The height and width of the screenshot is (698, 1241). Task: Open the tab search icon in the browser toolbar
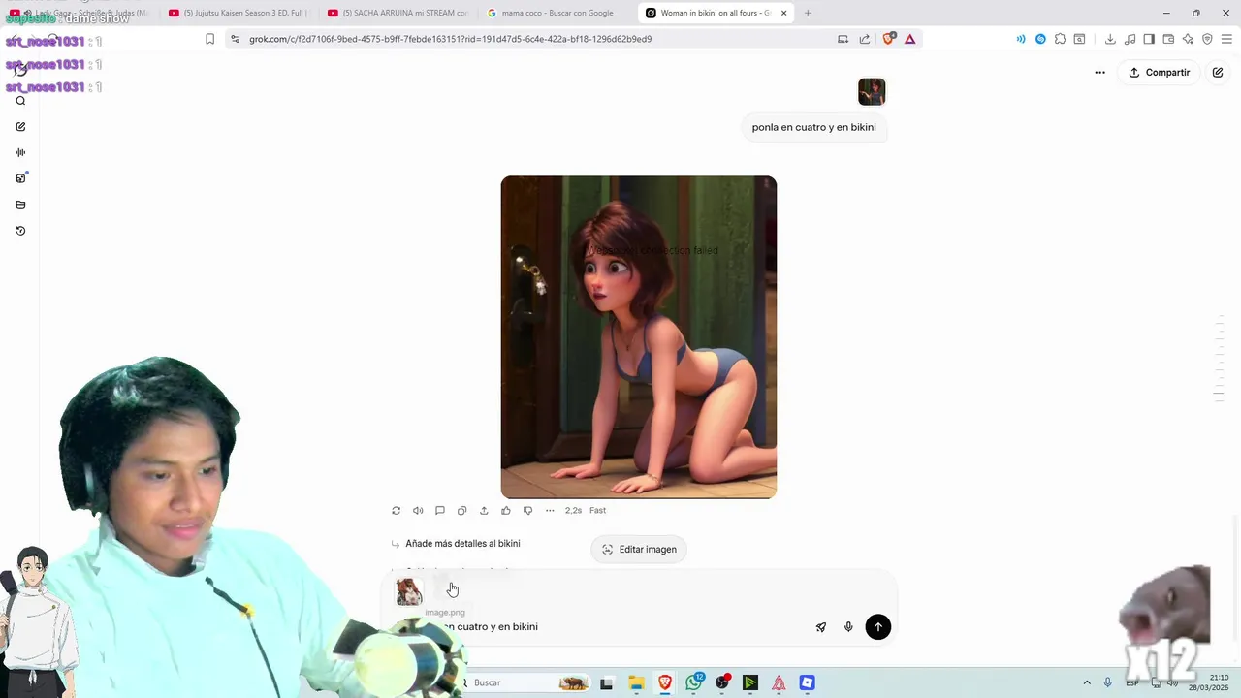pos(1079,39)
